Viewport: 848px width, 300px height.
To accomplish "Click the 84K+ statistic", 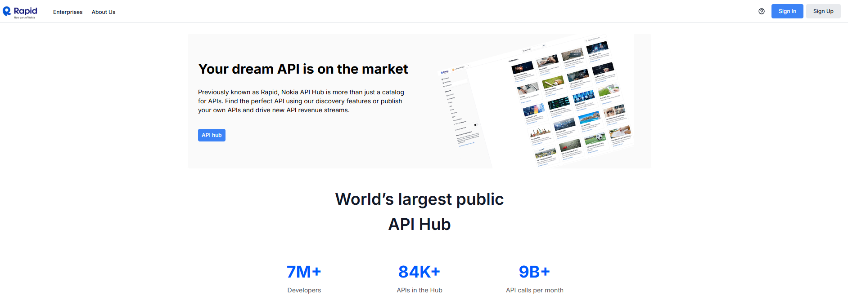I will (419, 272).
